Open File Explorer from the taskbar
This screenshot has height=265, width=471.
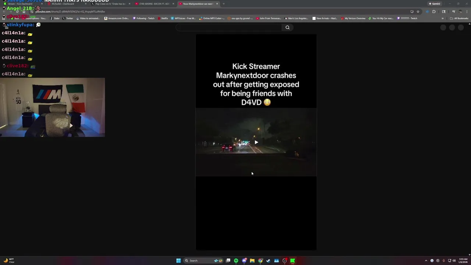pos(252,261)
